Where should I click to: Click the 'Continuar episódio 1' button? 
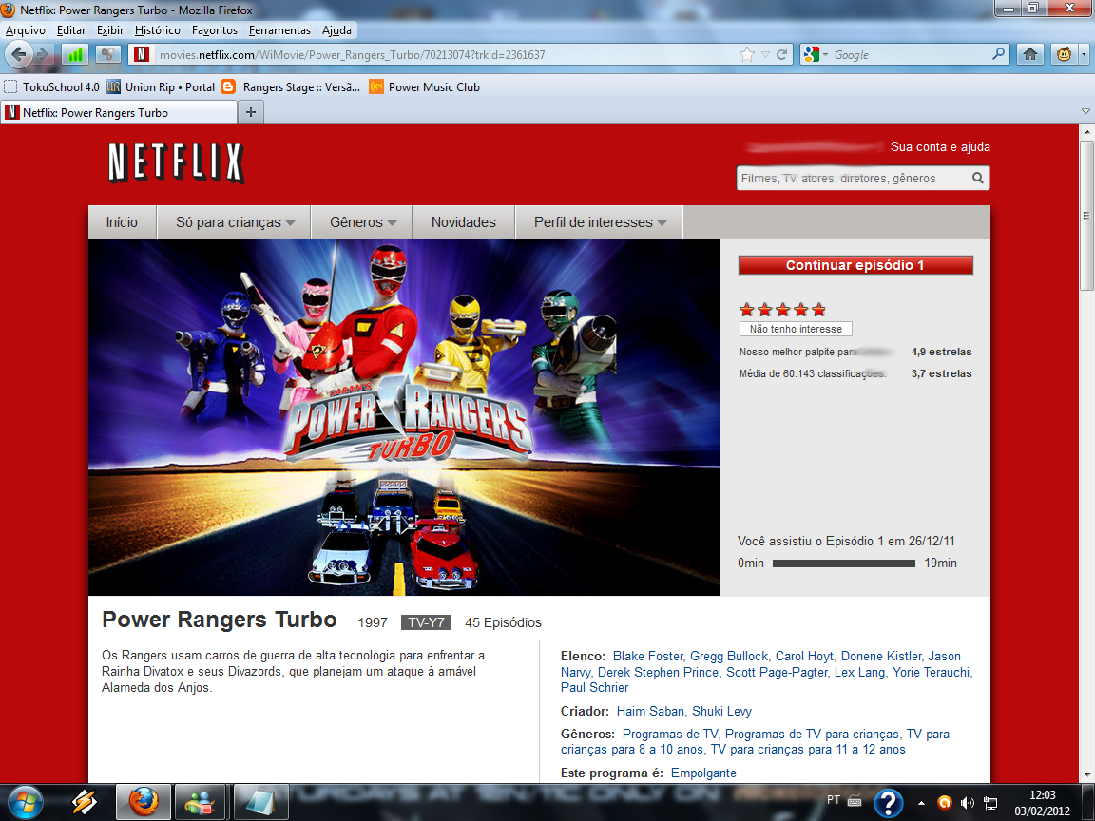(855, 264)
